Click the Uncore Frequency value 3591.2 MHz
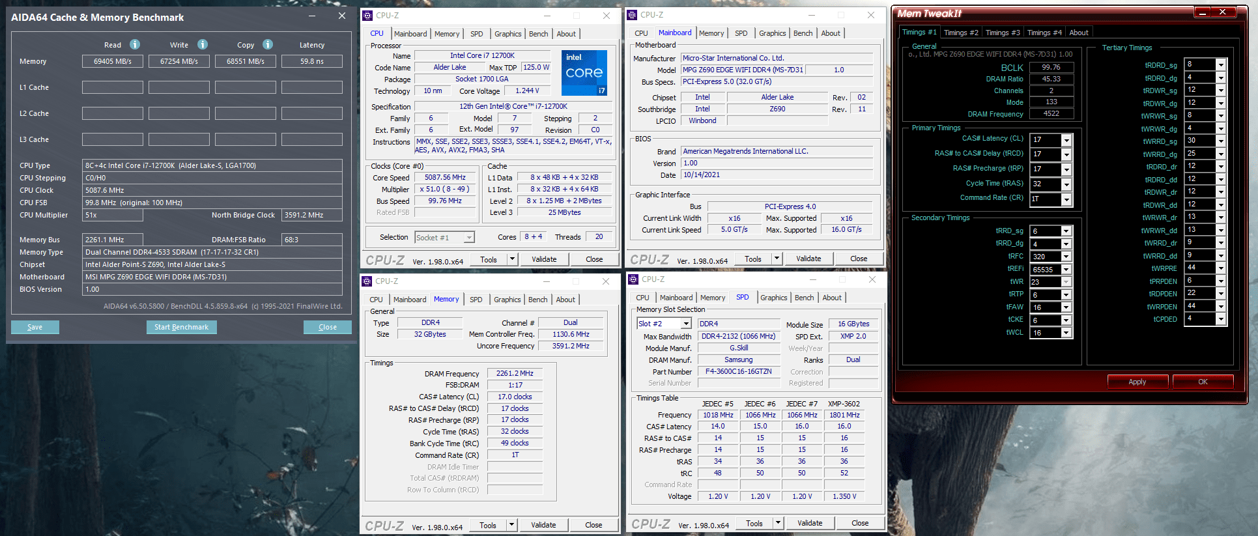 pos(571,346)
